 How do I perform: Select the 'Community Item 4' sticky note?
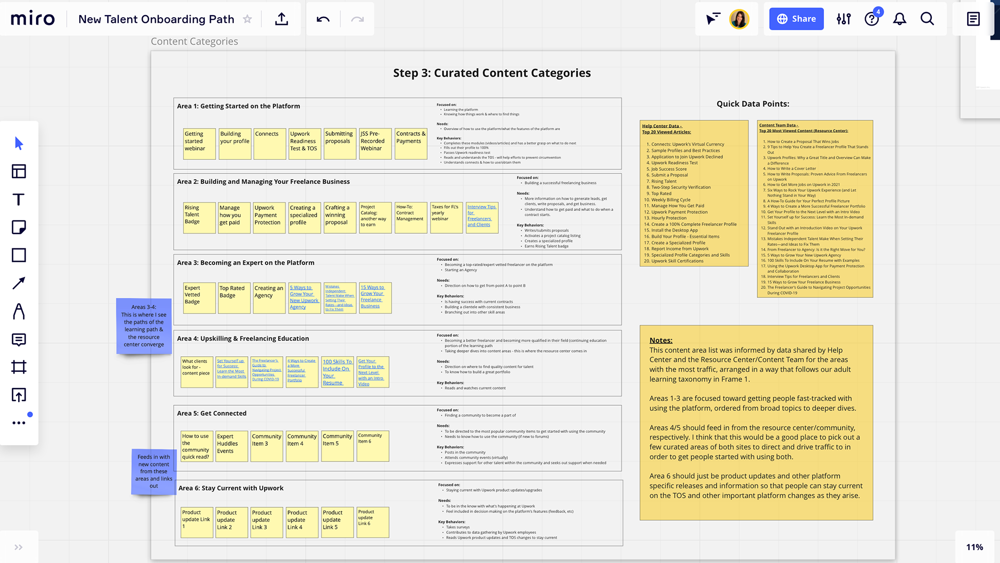tap(302, 446)
